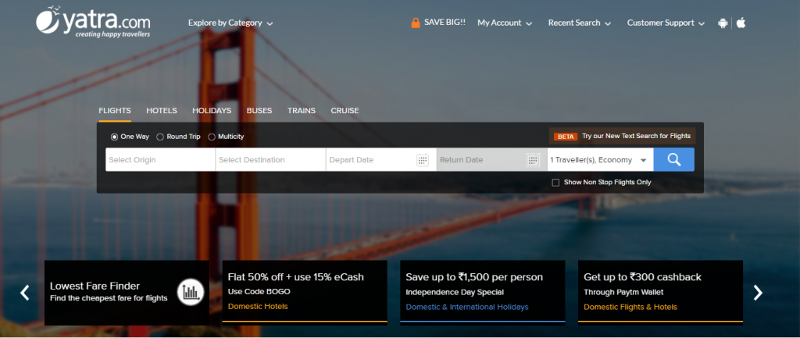Switch to the TRAINS tab
The image size is (800, 338).
coord(302,111)
